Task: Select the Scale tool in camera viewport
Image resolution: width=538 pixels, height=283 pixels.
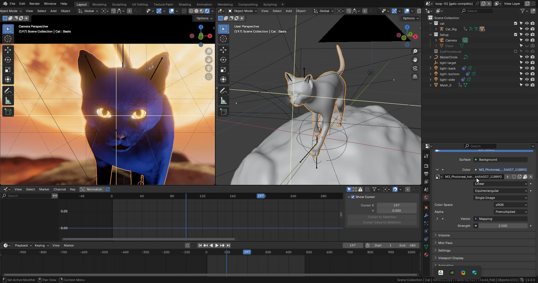Action: click(8, 70)
